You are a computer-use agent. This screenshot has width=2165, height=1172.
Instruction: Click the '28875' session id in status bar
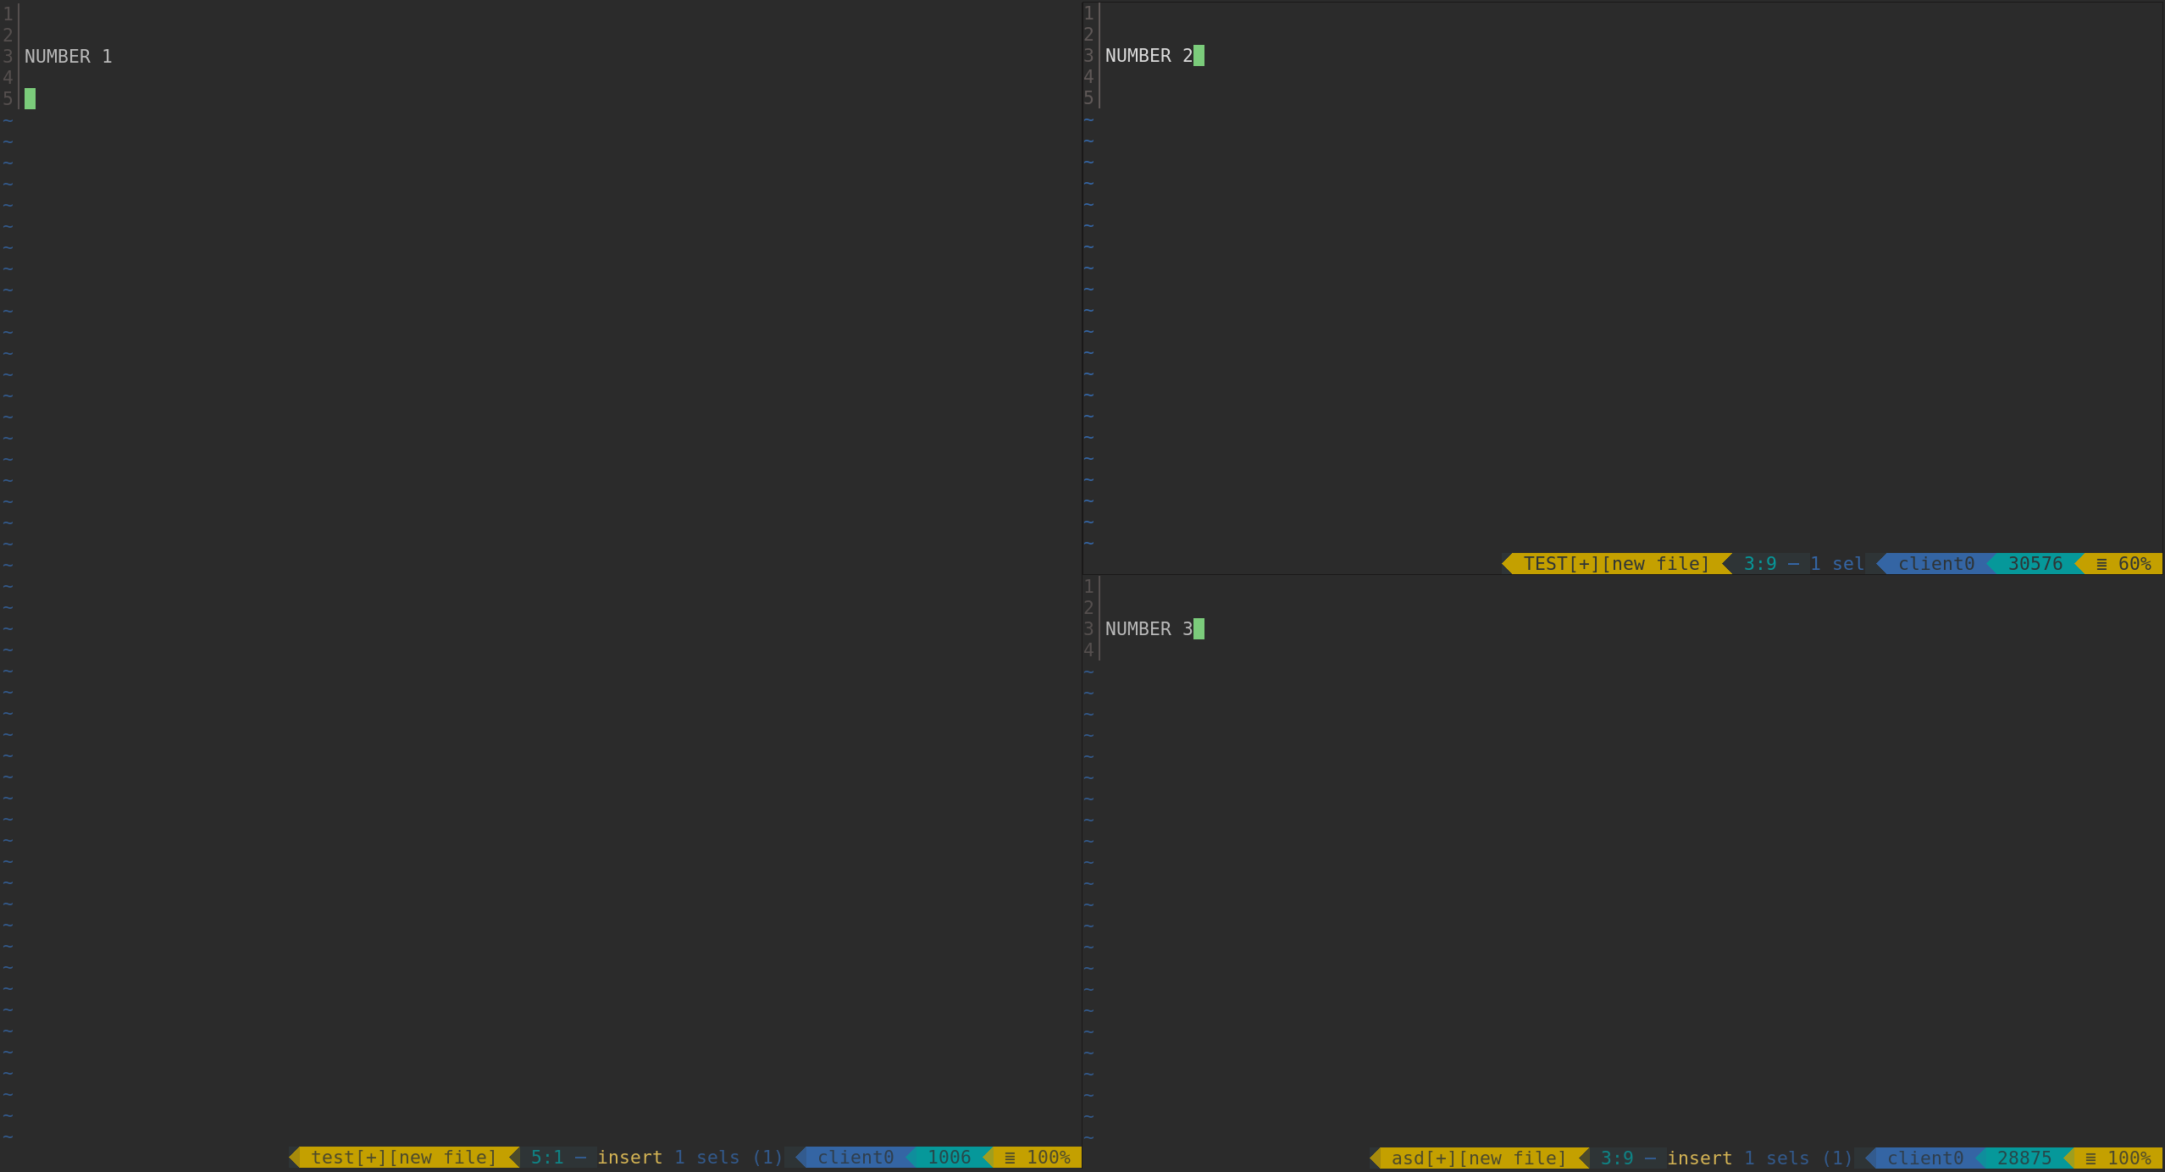[x=2024, y=1158]
